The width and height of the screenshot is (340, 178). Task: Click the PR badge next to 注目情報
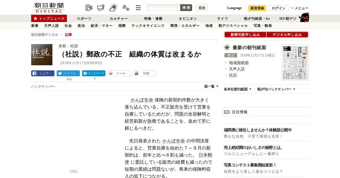[227, 112]
